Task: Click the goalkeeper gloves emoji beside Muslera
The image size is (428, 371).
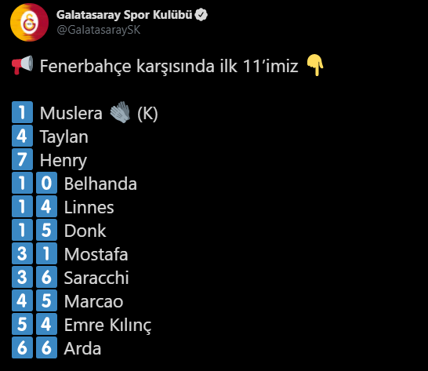Action: (x=120, y=112)
